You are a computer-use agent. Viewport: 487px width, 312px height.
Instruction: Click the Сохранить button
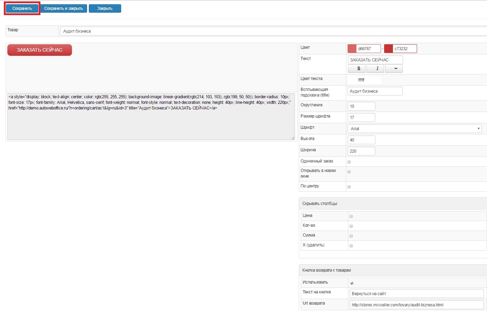coord(22,8)
